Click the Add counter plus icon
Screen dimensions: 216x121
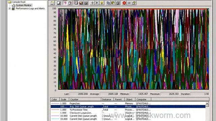coord(92,3)
